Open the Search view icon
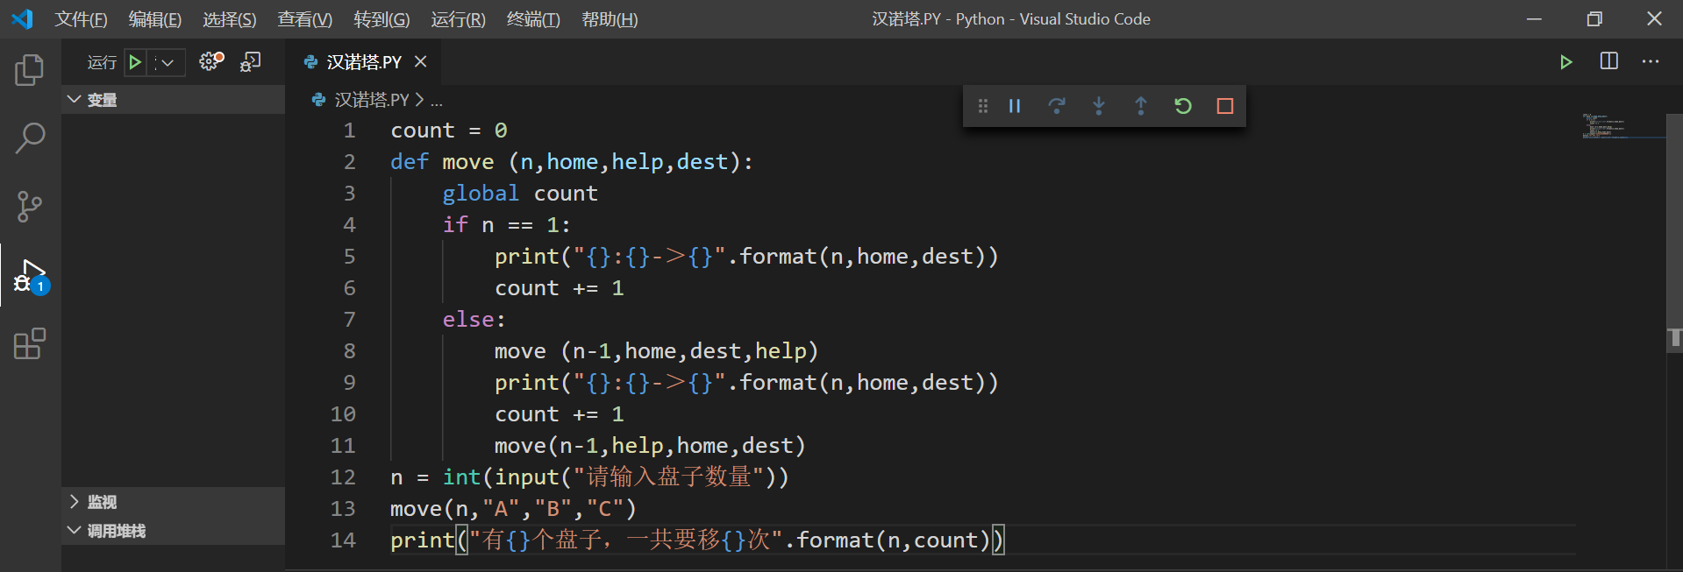The width and height of the screenshot is (1683, 572). [x=30, y=138]
